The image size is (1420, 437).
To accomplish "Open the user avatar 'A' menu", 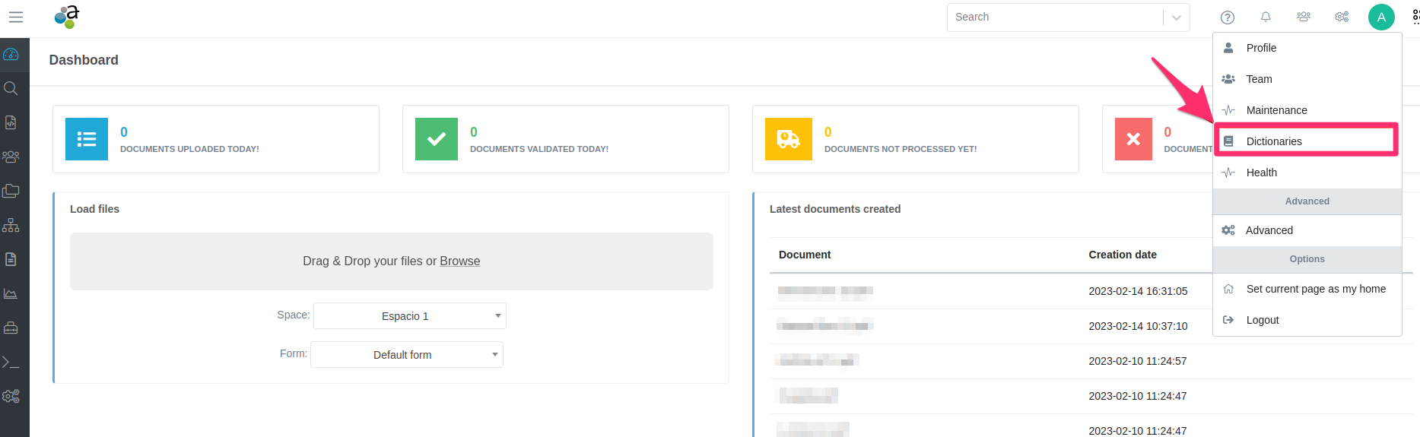I will point(1381,17).
